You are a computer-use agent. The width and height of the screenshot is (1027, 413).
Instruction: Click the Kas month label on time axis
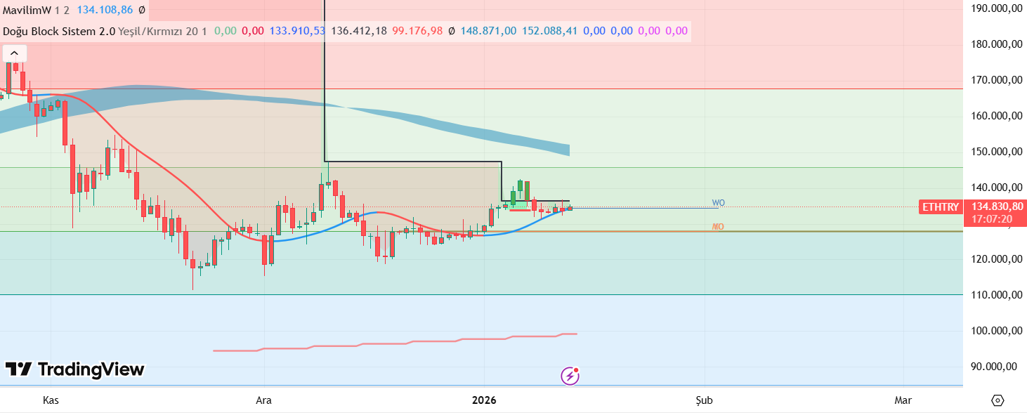point(51,400)
